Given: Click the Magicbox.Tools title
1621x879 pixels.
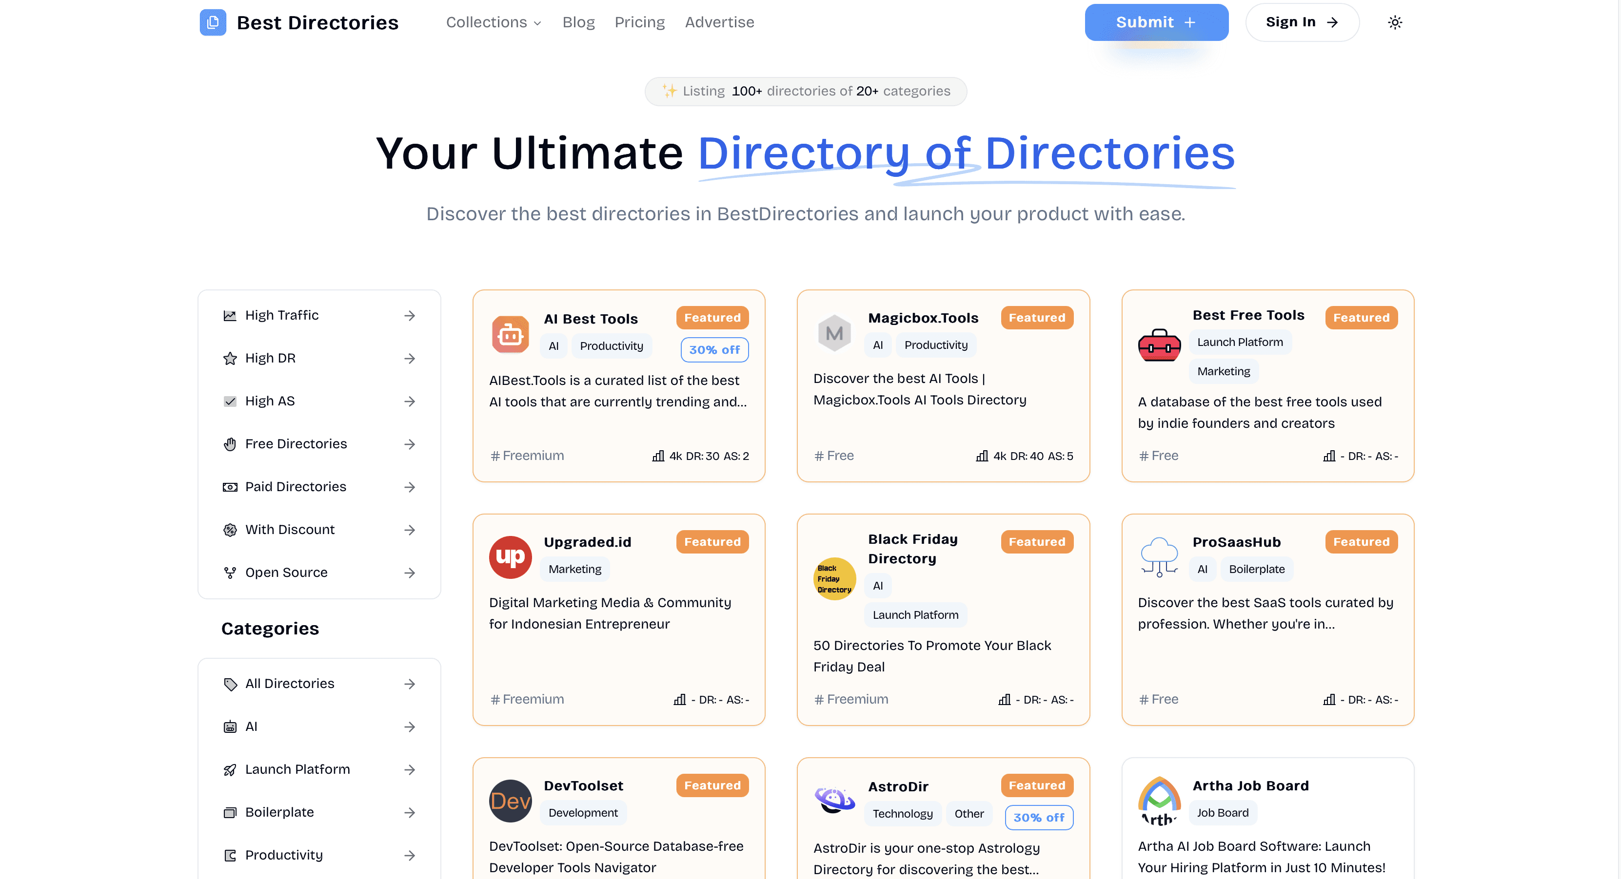Looking at the screenshot, I should click(923, 318).
